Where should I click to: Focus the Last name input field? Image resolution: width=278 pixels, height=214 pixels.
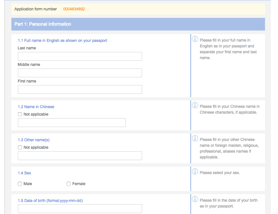[80, 57]
